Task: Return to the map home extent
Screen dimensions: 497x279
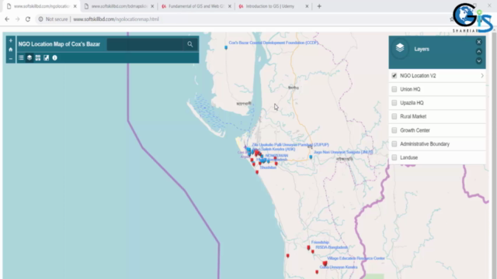Action: point(10,50)
